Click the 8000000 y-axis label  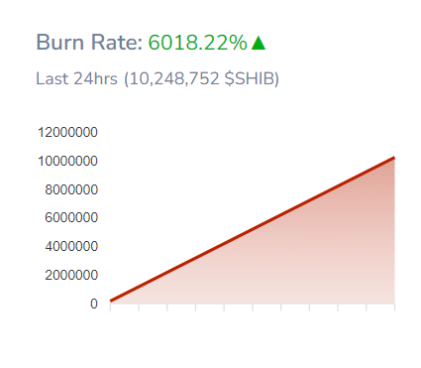tap(71, 189)
